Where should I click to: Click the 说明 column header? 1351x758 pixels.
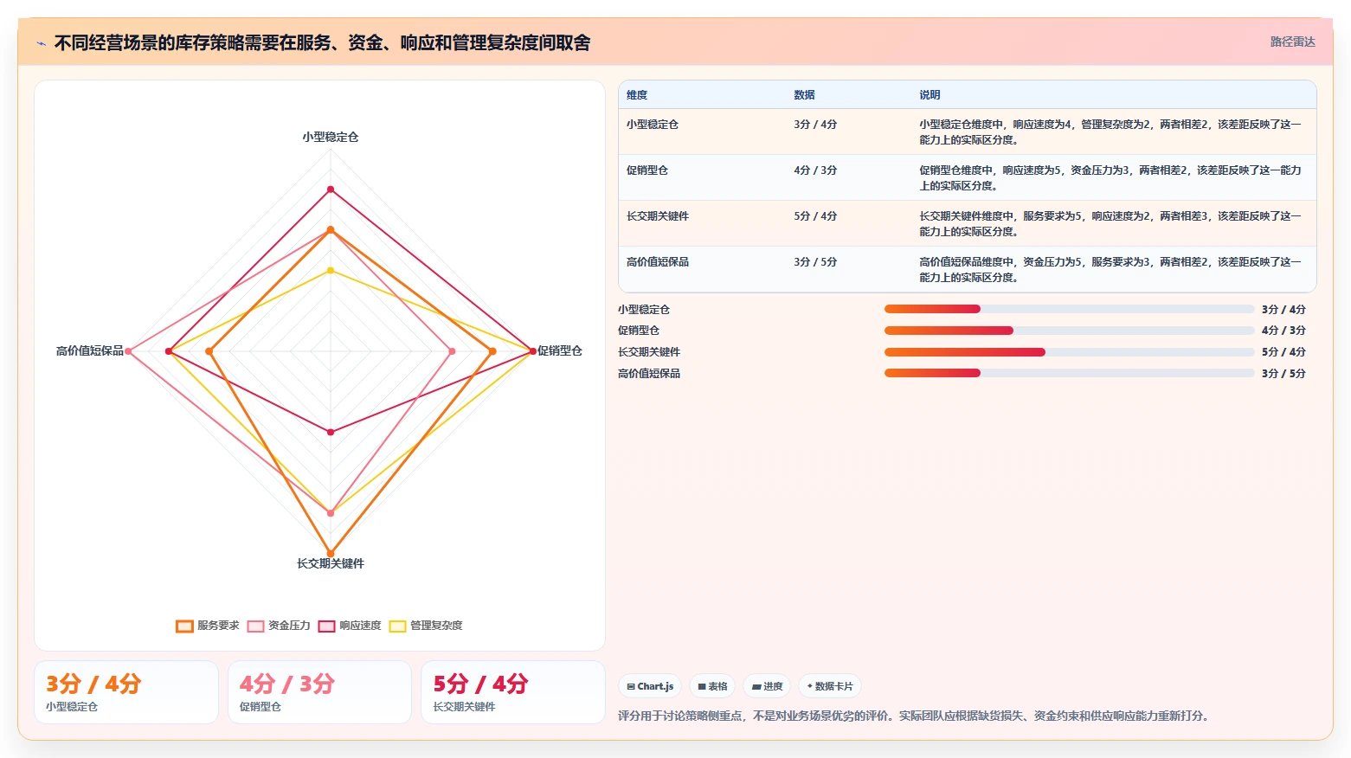click(x=930, y=95)
